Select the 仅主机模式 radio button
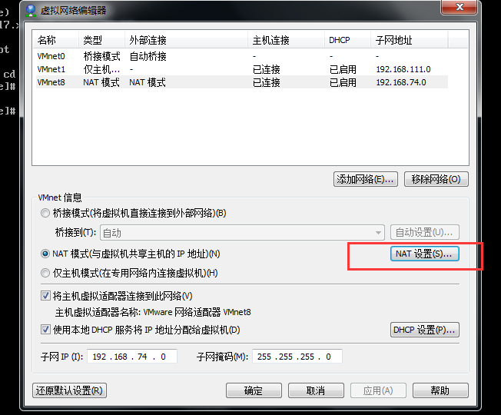The width and height of the screenshot is (501, 415). (x=45, y=273)
